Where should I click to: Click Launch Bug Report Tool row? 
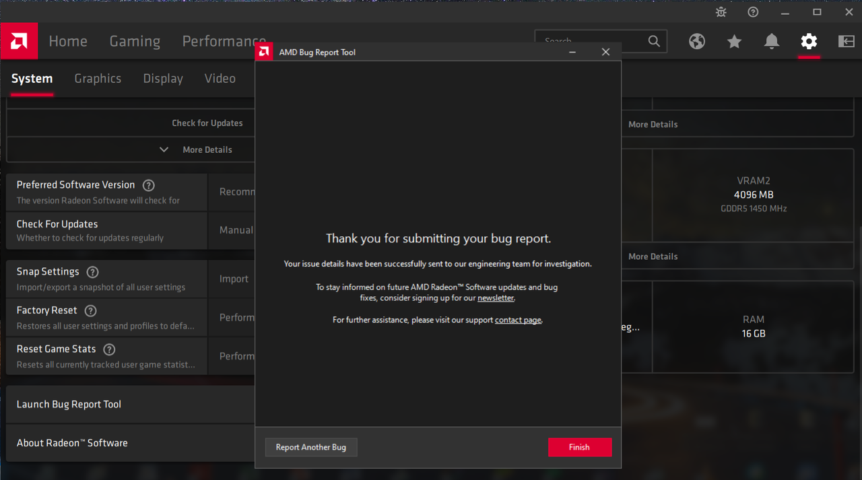point(131,404)
